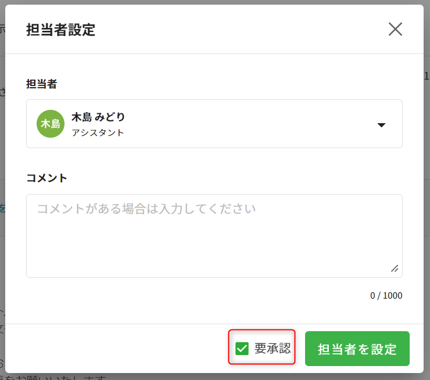Click the 担当者 field label
The height and width of the screenshot is (380, 430).
42,84
